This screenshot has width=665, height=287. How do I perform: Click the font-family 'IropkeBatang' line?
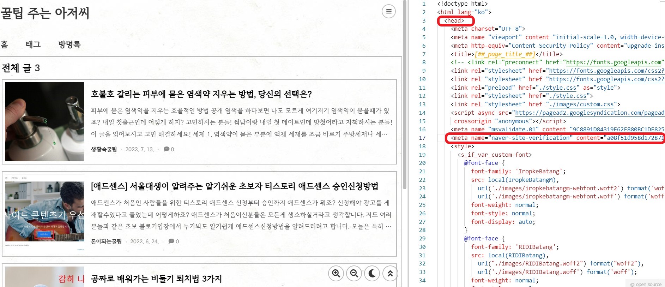[x=518, y=172]
